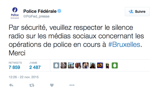The image size is (159, 94).
Task: Open the #Bruxelles hashtag link
Action: pyautogui.click(x=124, y=45)
